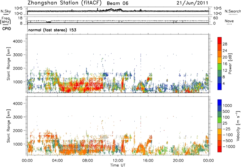Click the 4 label on Power colorbar
Screen dimensions: 241x167
[x=224, y=84]
